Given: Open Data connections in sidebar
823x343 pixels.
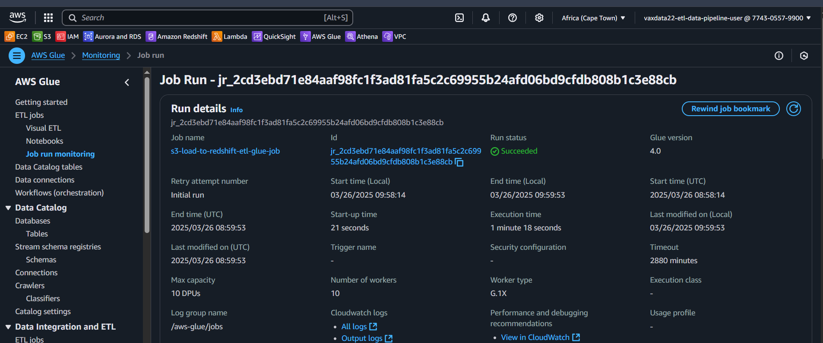Looking at the screenshot, I should [45, 180].
